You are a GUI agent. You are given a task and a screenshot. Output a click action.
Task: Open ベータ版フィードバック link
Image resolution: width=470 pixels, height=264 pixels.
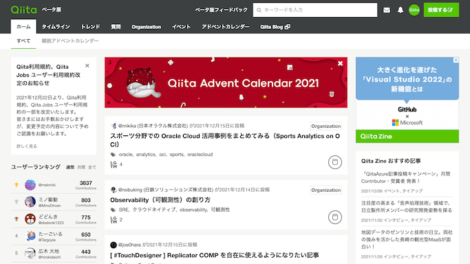point(221,10)
